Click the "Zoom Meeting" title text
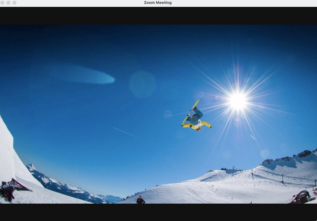 click(157, 2)
